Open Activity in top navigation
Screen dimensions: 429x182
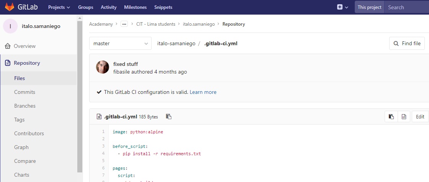coord(109,7)
